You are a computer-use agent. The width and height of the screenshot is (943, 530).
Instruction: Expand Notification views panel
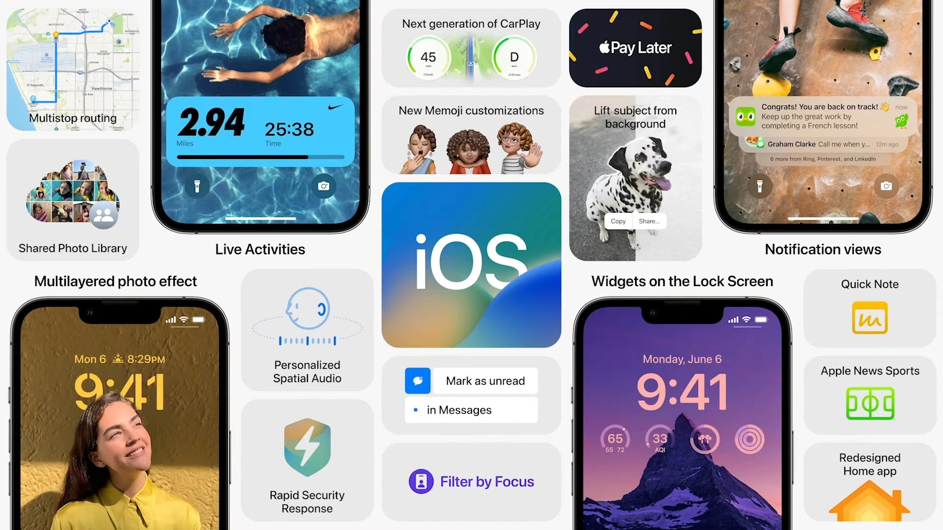tap(823, 130)
